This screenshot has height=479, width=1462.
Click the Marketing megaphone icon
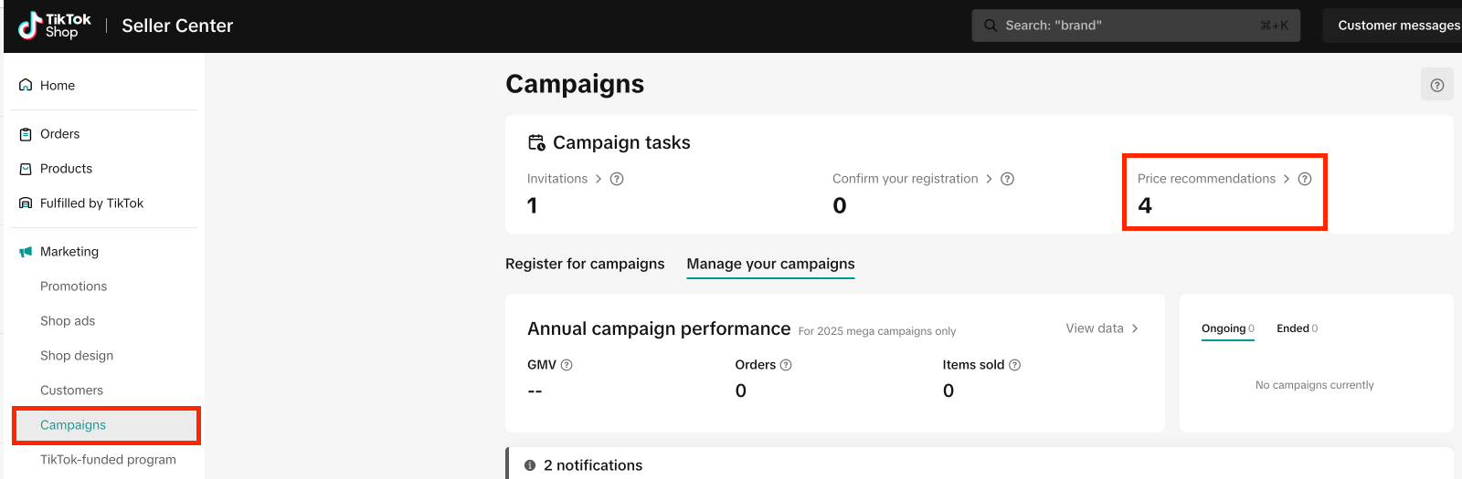pyautogui.click(x=26, y=252)
